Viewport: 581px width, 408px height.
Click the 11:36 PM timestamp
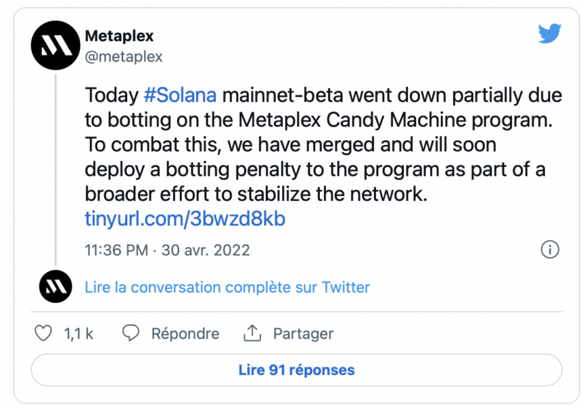pos(116,250)
